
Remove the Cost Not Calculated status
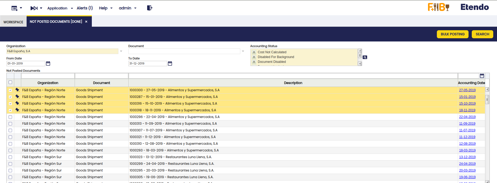pyautogui.click(x=254, y=52)
